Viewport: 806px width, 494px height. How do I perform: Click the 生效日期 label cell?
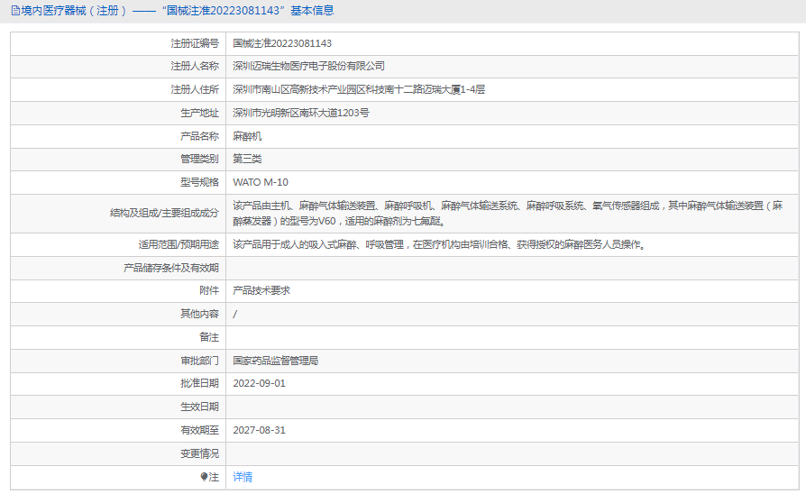point(118,407)
